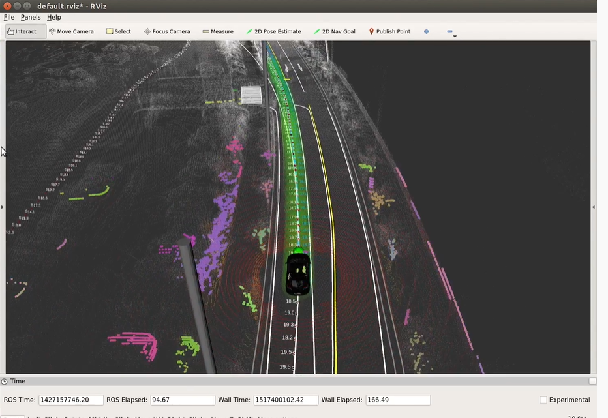The width and height of the screenshot is (608, 418).
Task: Open the File menu
Action: (9, 17)
